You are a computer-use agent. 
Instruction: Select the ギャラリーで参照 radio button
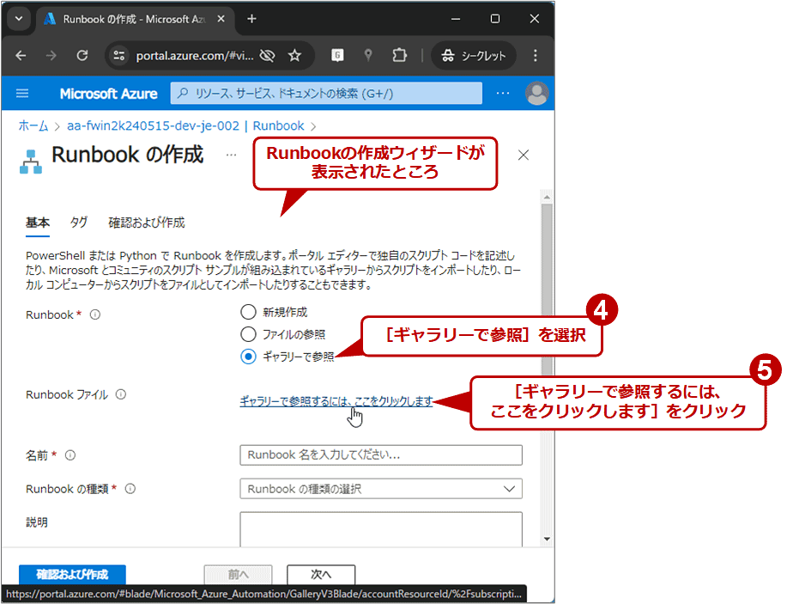248,357
